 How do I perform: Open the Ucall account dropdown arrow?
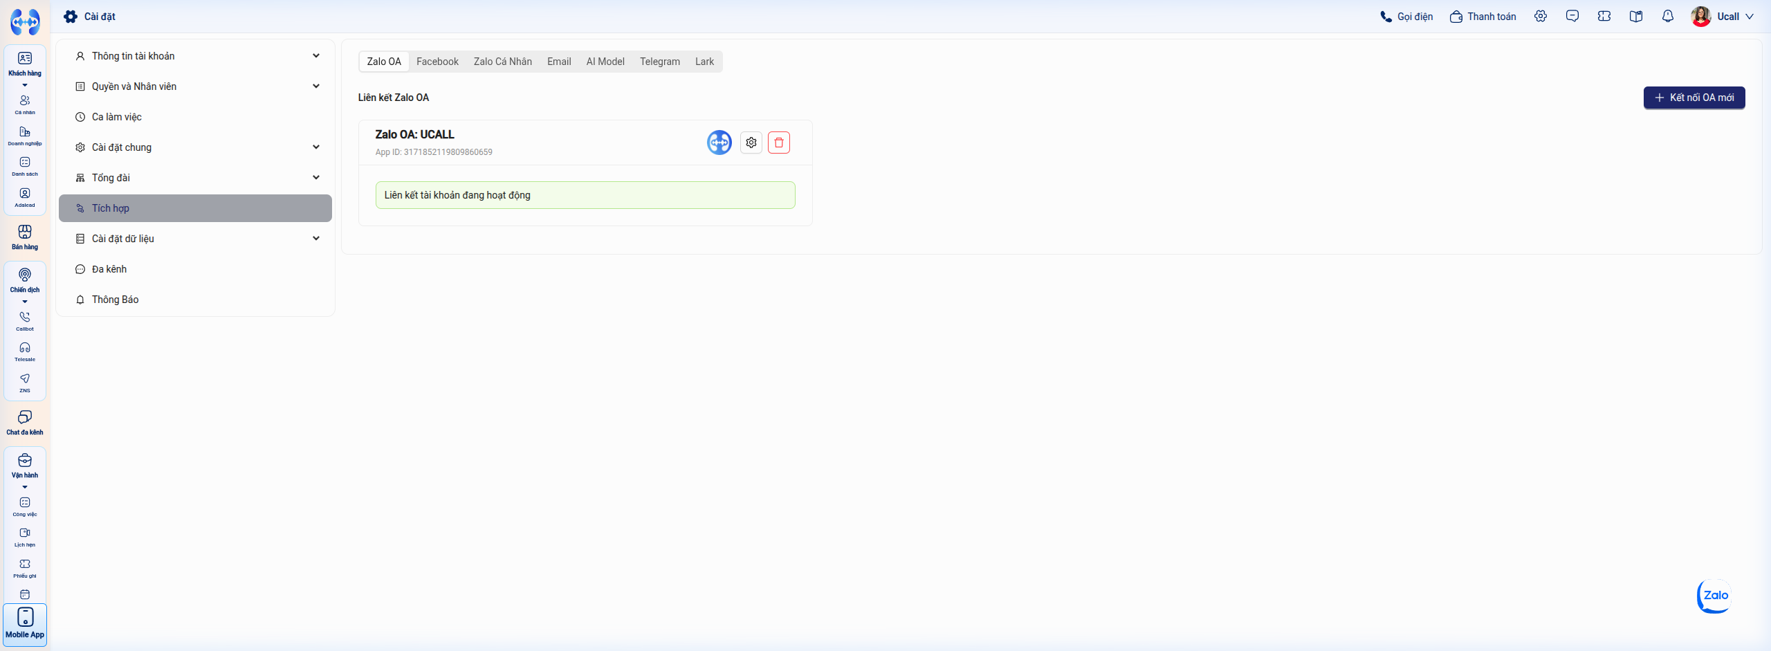[1750, 17]
